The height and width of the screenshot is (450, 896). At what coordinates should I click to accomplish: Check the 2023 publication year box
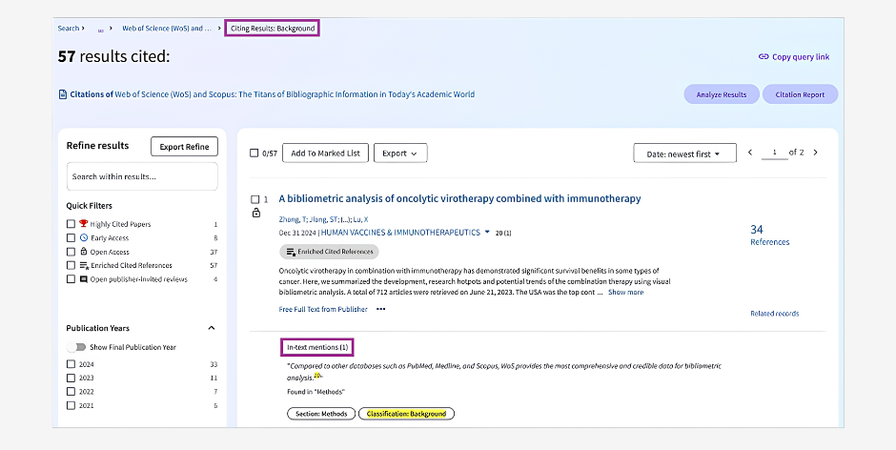click(x=71, y=378)
